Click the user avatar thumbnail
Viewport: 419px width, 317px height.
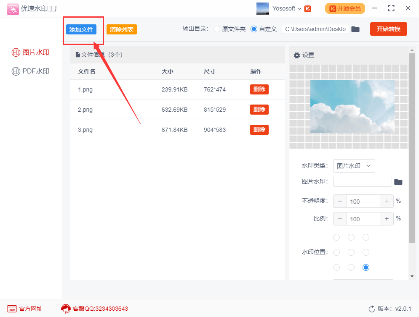pos(262,9)
